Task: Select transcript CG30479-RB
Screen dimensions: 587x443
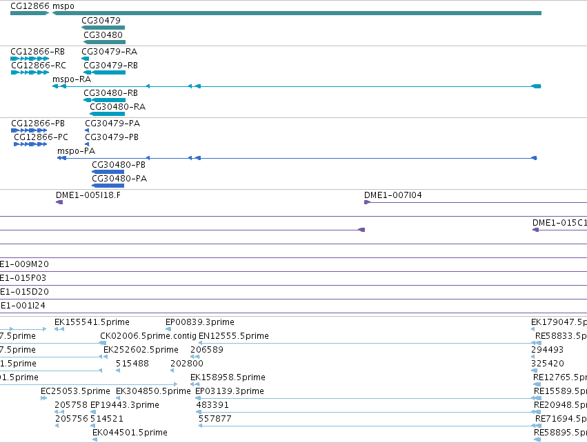Action: point(104,72)
